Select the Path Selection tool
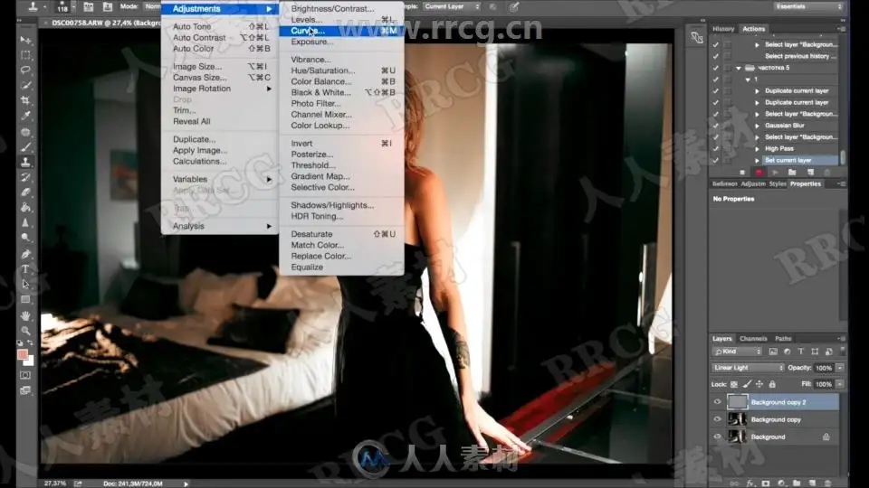This screenshot has height=488, width=869. pos(25,285)
